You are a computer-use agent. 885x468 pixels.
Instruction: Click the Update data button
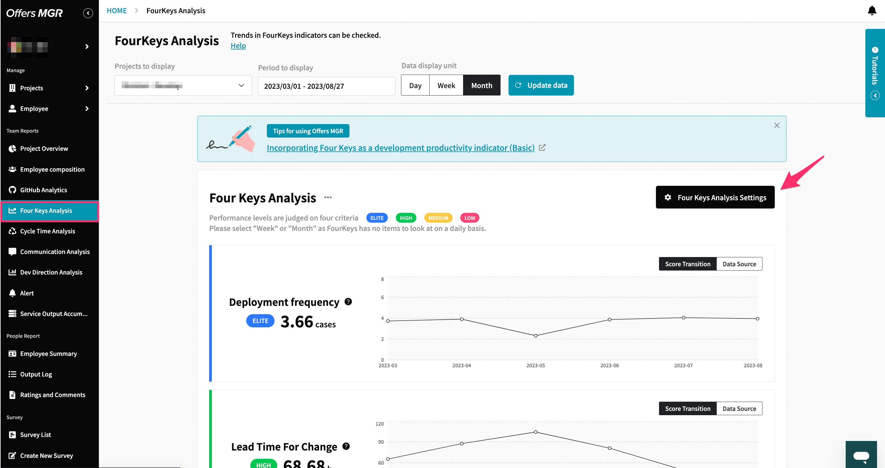point(541,85)
